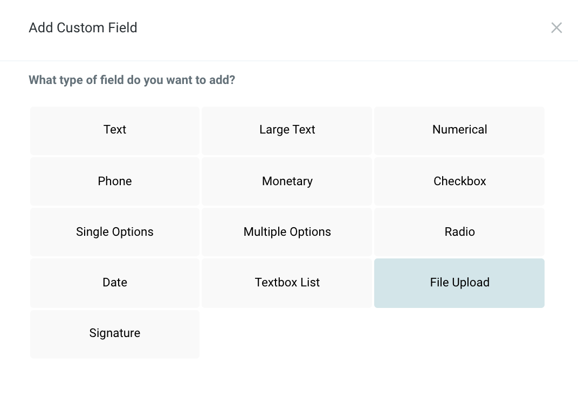
Task: Add a Checkbox type field
Action: coord(459,181)
